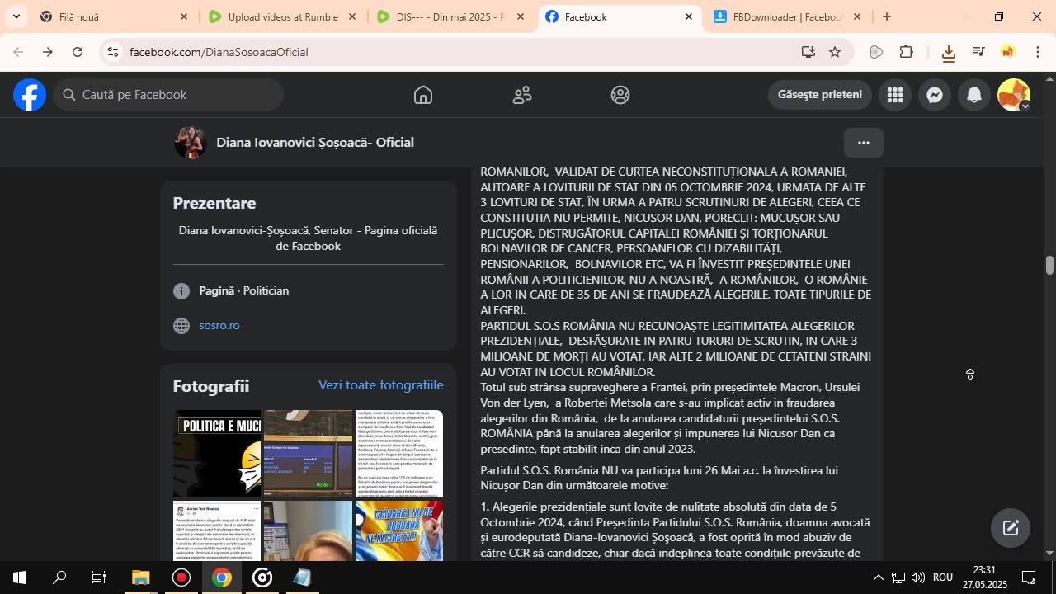Viewport: 1056px width, 594px height.
Task: Open Task View on the taskbar
Action: [99, 577]
